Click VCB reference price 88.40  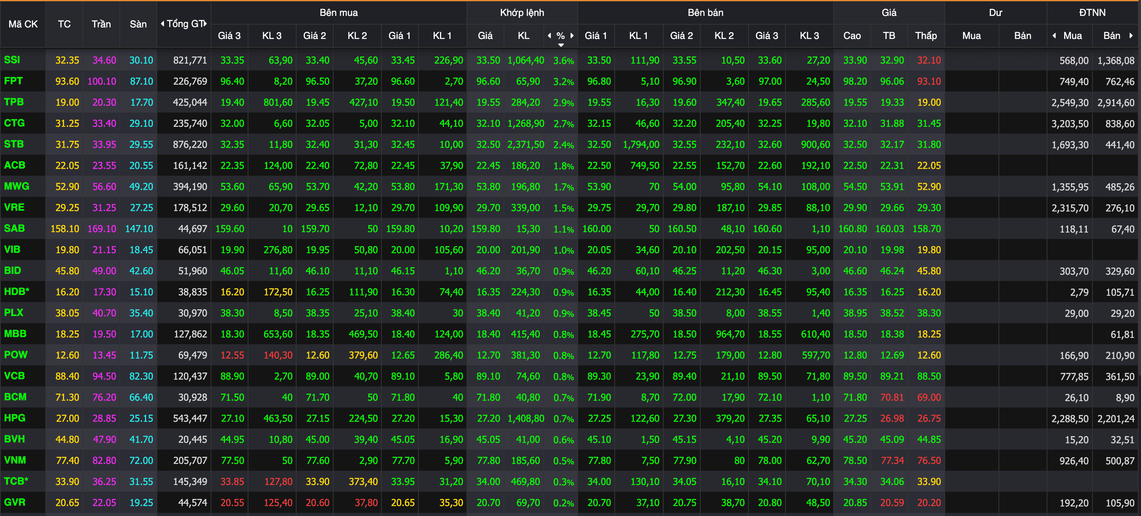[x=67, y=376]
